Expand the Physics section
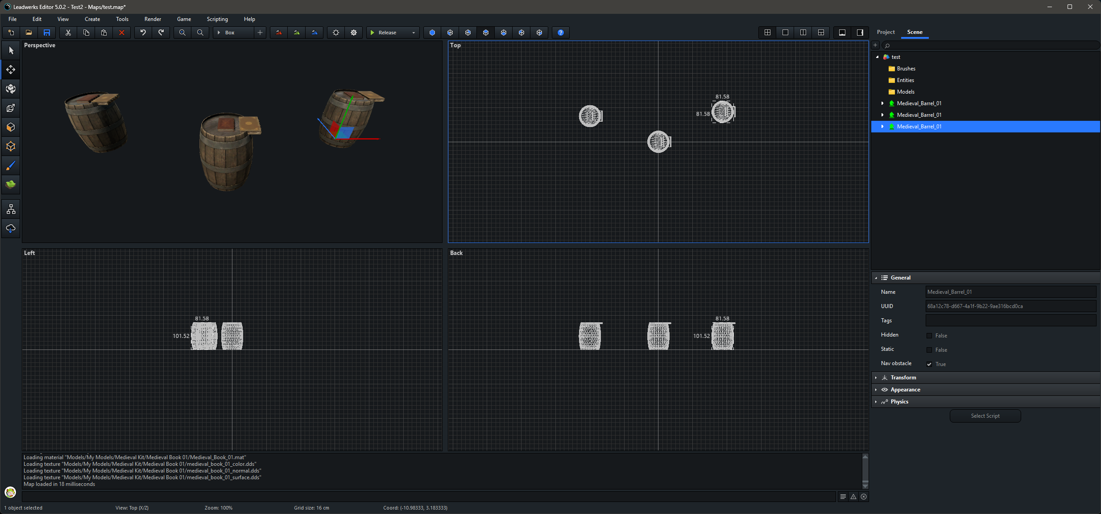Image resolution: width=1101 pixels, height=514 pixels. point(899,402)
